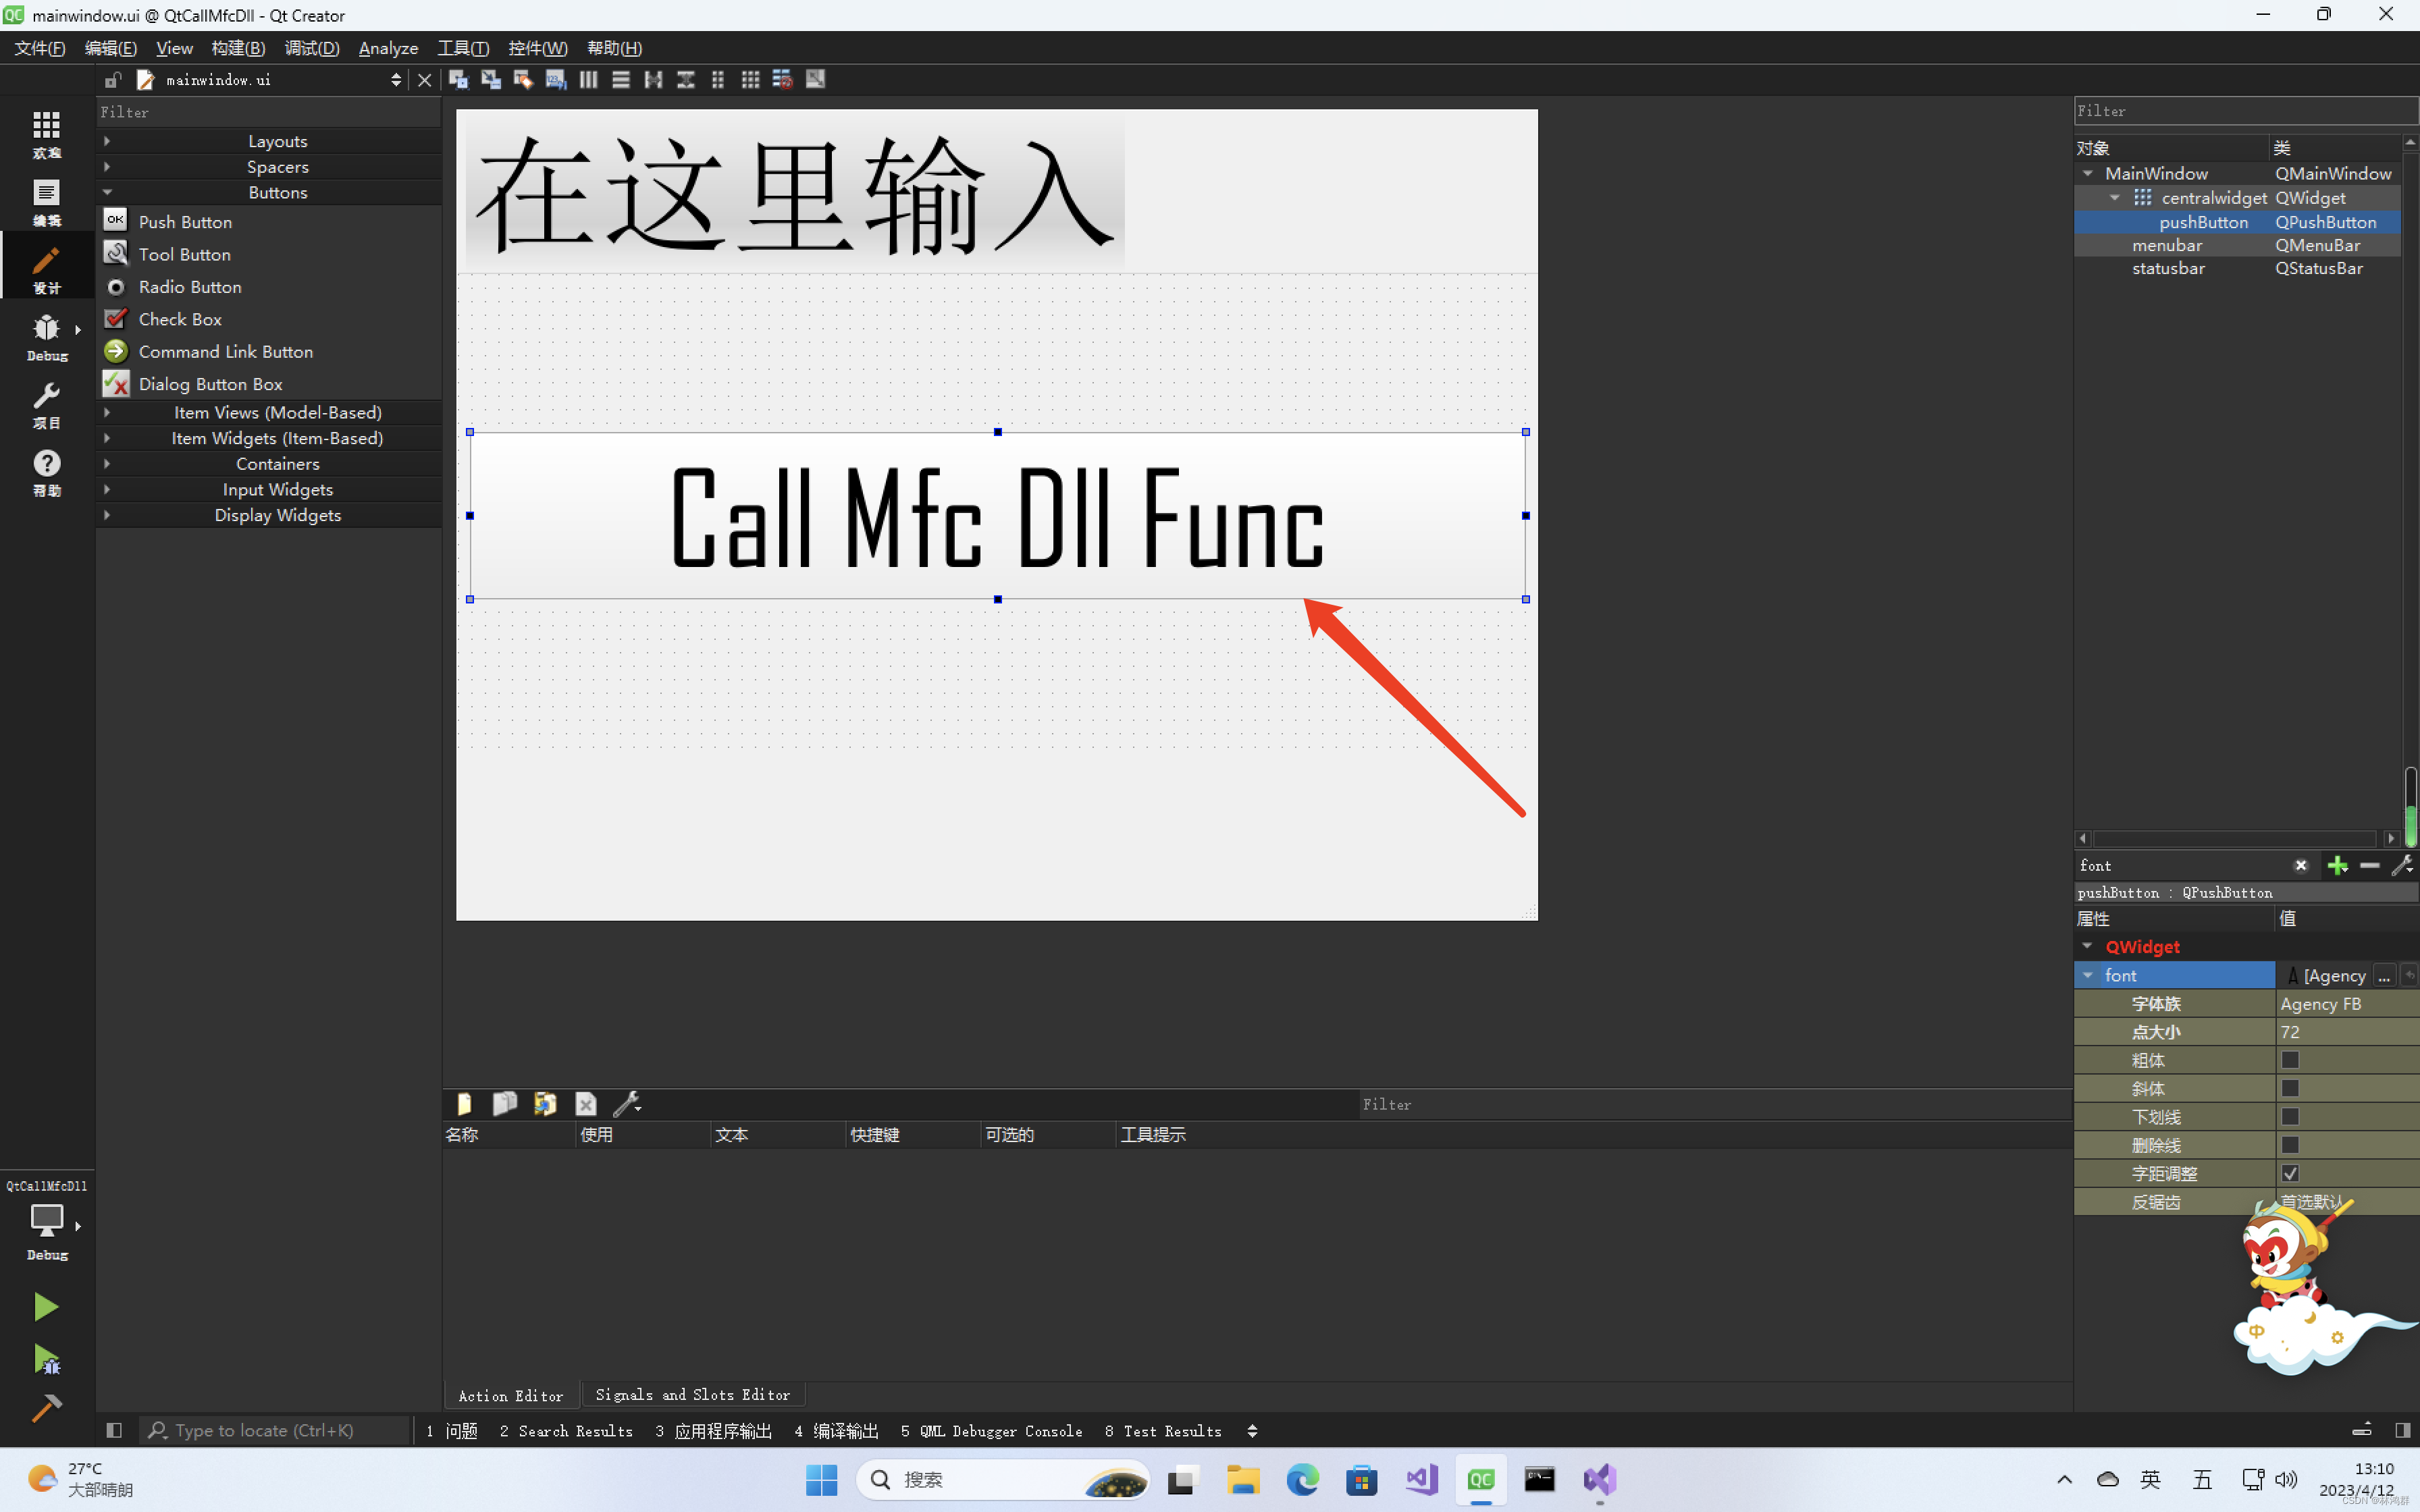
Task: Select statusbar in object tree
Action: 2168,268
